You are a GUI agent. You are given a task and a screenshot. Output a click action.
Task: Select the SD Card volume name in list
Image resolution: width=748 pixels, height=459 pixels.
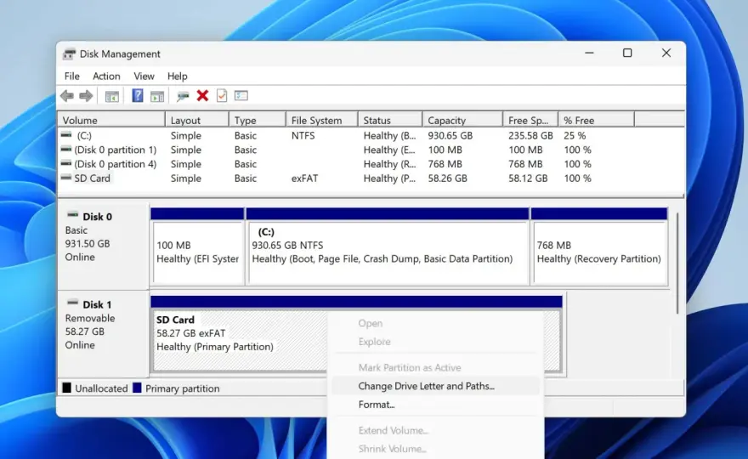tap(92, 178)
